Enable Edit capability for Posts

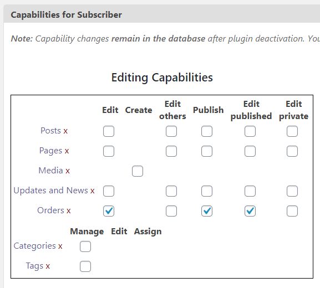pos(109,131)
